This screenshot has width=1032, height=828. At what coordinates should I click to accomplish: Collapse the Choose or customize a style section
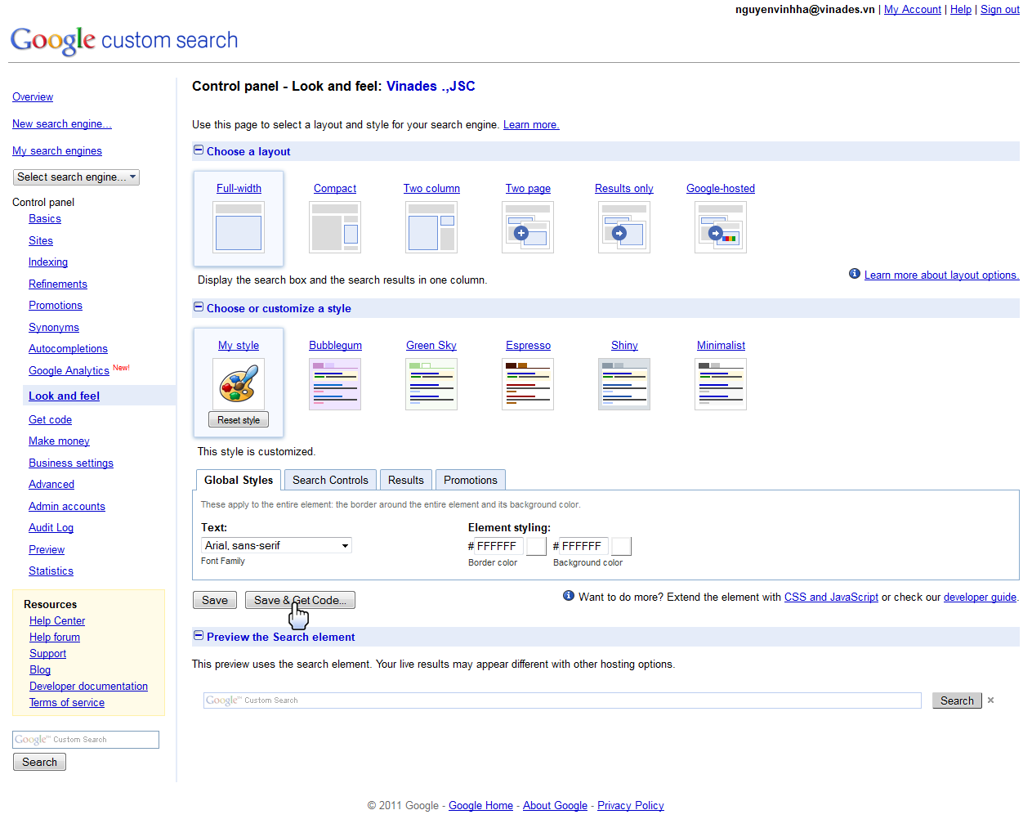tap(198, 307)
